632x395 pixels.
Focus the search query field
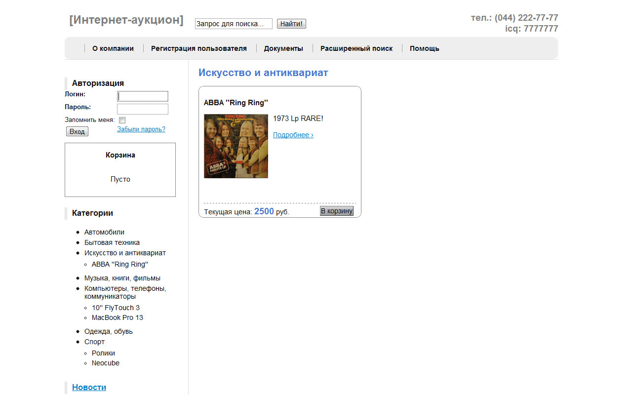(234, 24)
